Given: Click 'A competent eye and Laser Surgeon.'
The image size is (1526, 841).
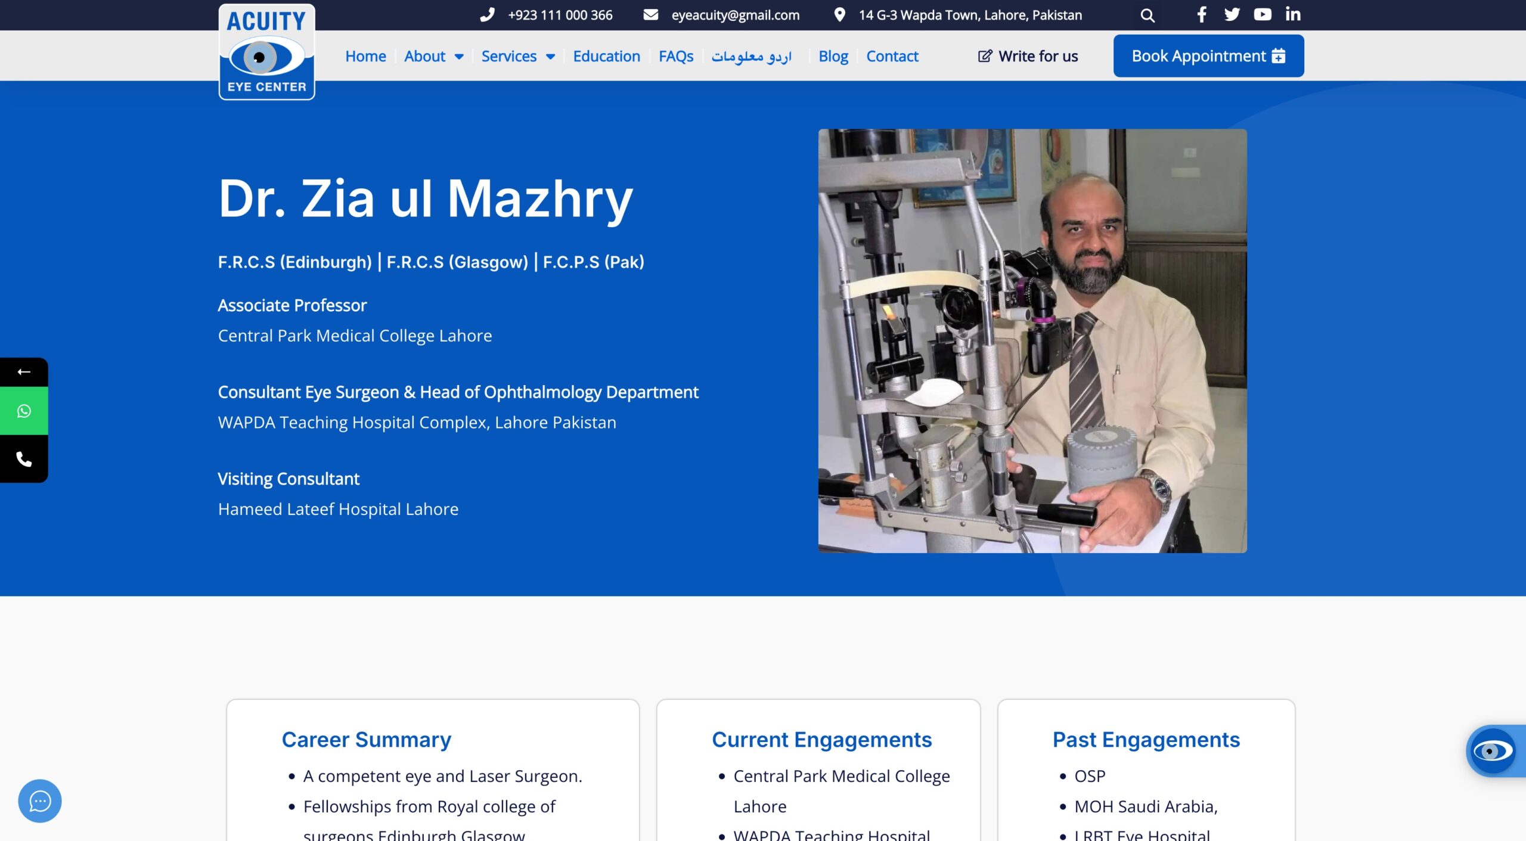Looking at the screenshot, I should coord(442,776).
